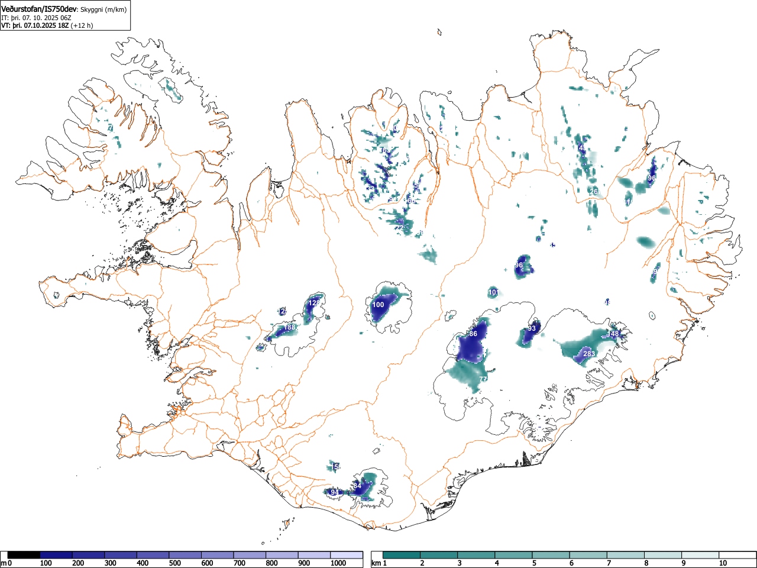Click the 900 tick label in the m legend
The width and height of the screenshot is (757, 568).
(303, 563)
